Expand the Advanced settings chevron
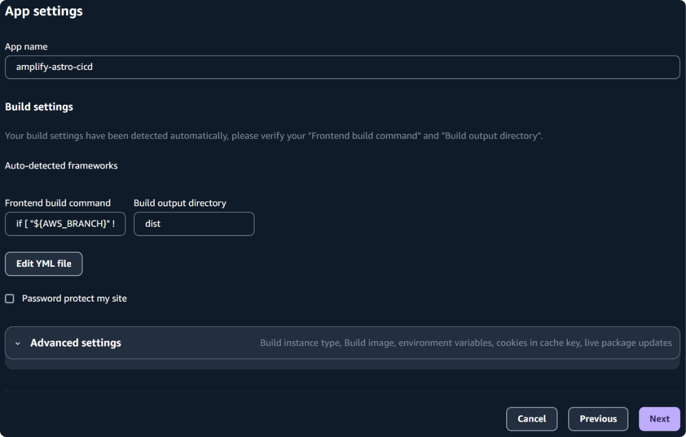The width and height of the screenshot is (686, 437). click(18, 343)
